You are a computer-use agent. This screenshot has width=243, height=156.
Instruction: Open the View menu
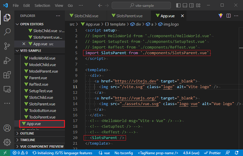(x=59, y=6)
